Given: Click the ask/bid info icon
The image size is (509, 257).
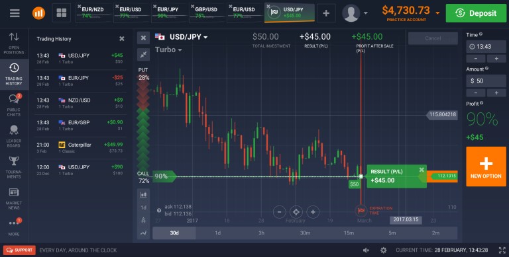Looking at the screenshot, I should (x=159, y=210).
